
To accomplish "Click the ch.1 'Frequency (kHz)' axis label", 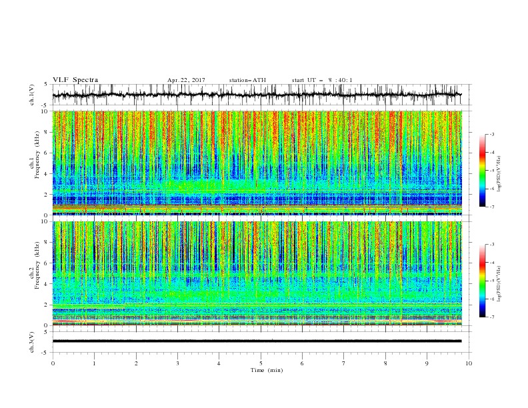I will [37, 153].
